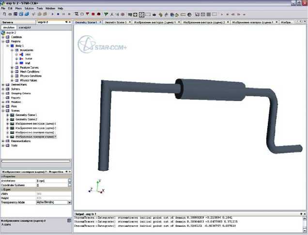Screen dimensions: 308x235
Task: Click the red square mesh toolbar icon
Action: pos(93,14)
